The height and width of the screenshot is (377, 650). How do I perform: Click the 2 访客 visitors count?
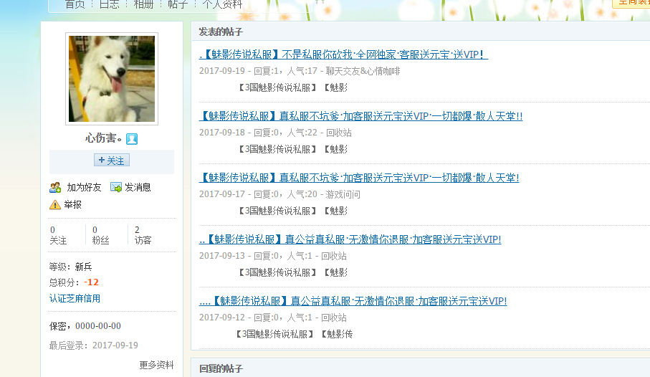(143, 235)
